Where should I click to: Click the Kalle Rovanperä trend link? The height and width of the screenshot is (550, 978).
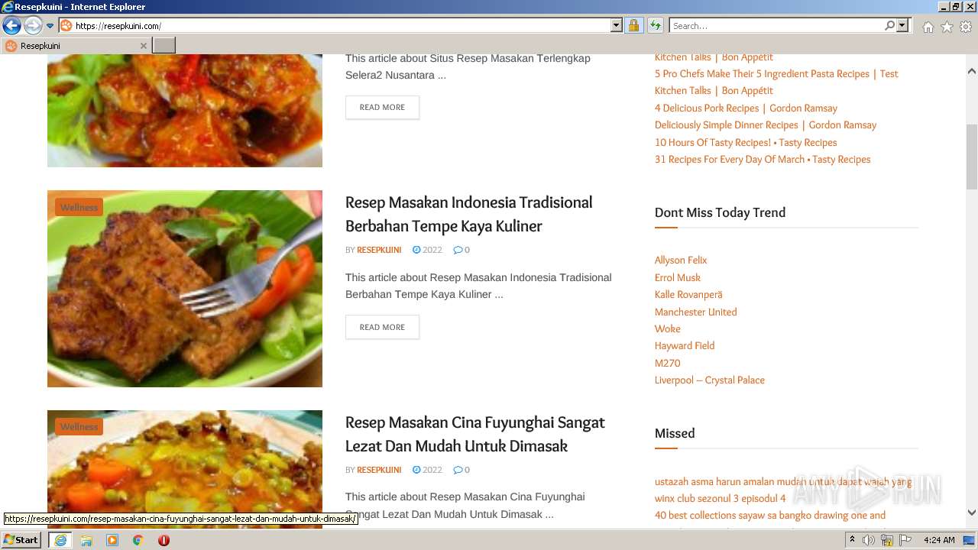pyautogui.click(x=688, y=295)
